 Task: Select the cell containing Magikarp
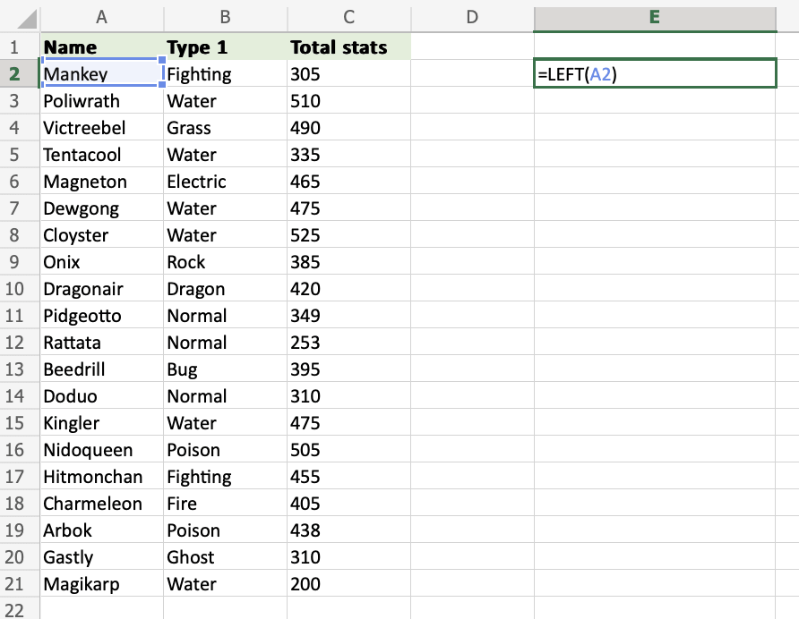[x=101, y=584]
